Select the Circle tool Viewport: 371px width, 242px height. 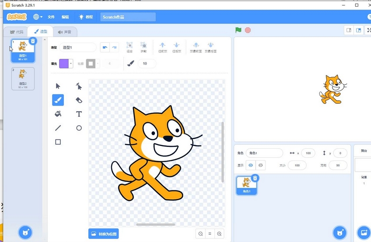pyautogui.click(x=79, y=128)
